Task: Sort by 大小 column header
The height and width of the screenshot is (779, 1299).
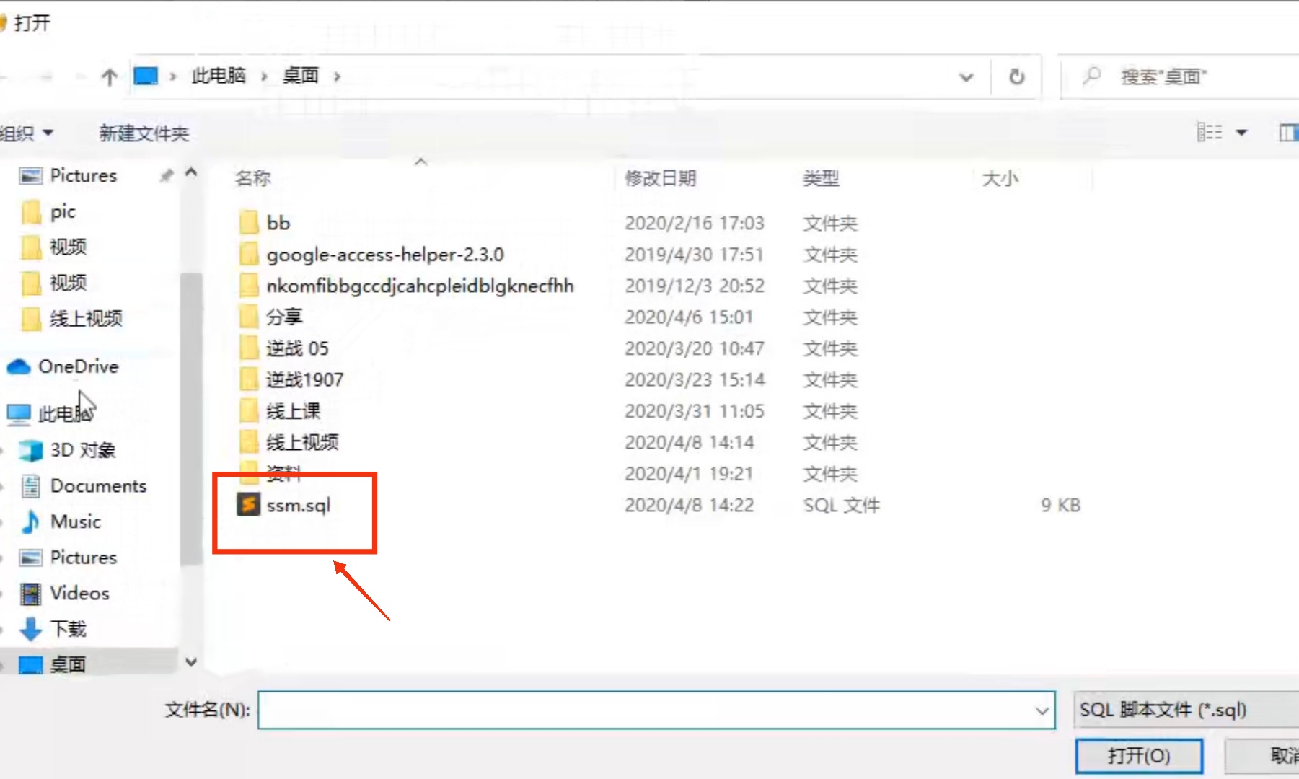Action: click(x=1000, y=178)
